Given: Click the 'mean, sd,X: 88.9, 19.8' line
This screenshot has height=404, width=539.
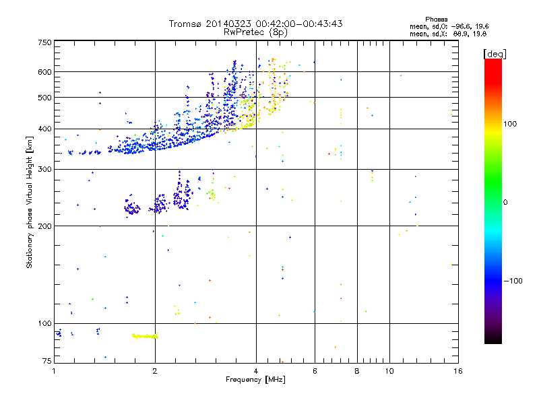Looking at the screenshot, I should pyautogui.click(x=448, y=34).
